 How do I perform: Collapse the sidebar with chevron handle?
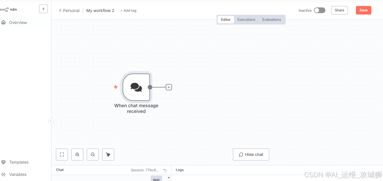tap(51, 121)
